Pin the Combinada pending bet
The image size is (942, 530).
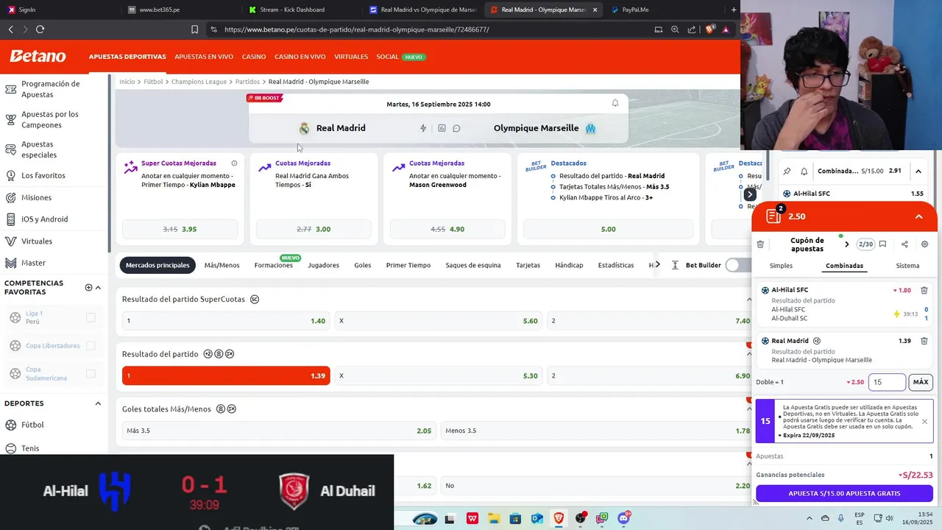click(787, 171)
